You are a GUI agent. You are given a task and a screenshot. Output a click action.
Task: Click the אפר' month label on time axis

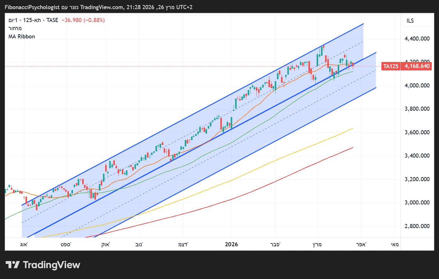click(362, 244)
